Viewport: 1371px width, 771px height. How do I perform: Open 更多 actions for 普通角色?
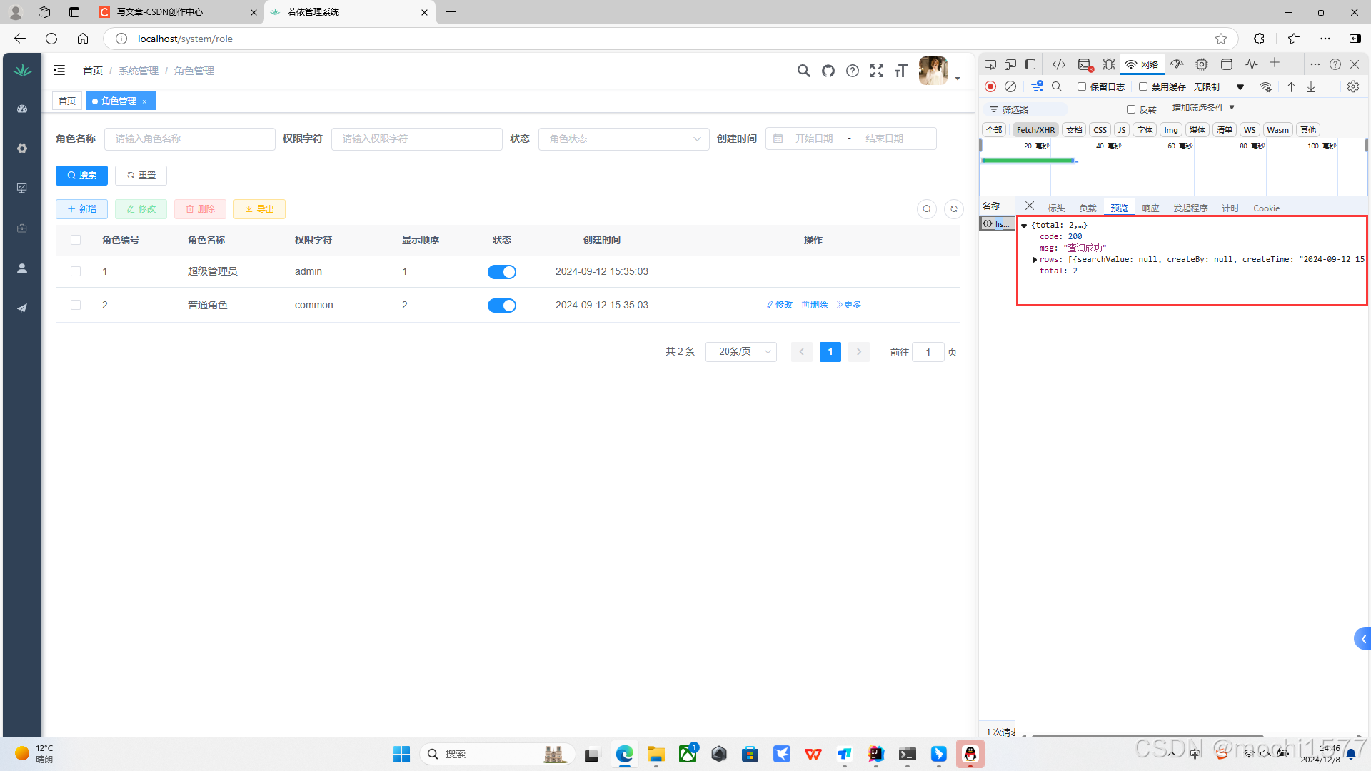coord(849,305)
